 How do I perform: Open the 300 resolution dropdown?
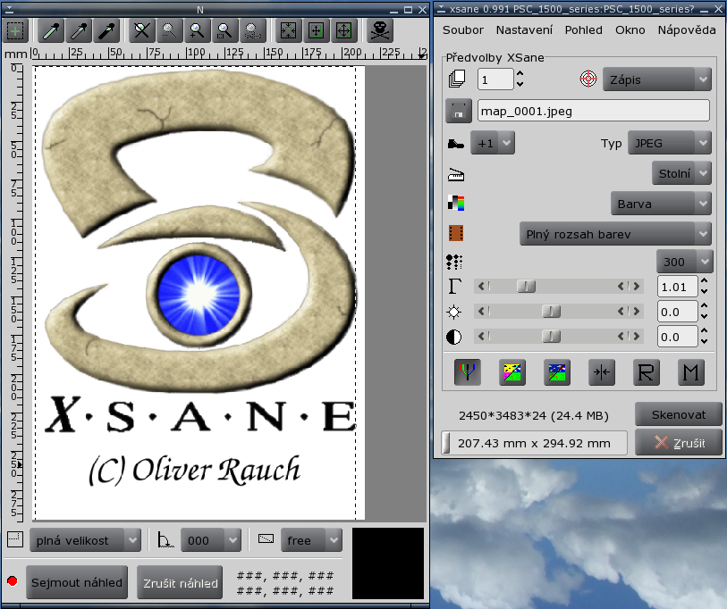[x=684, y=262]
